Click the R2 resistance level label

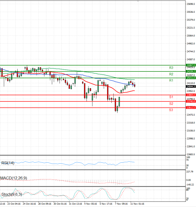(x=171, y=74)
